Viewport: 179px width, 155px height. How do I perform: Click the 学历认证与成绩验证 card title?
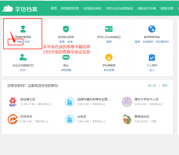(x=109, y=37)
